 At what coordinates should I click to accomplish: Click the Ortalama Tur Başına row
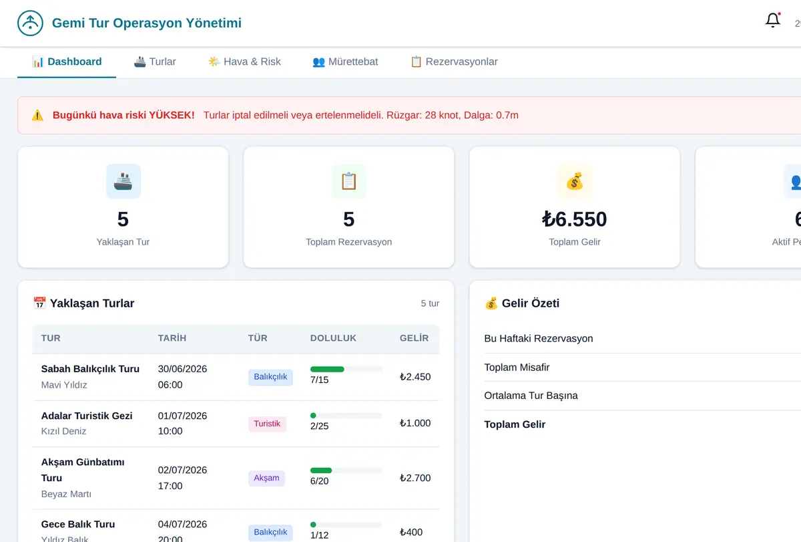pyautogui.click(x=642, y=396)
